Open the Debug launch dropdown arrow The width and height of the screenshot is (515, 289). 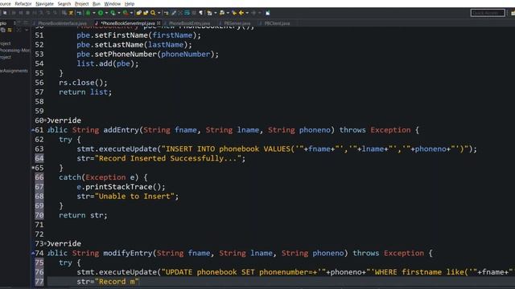pyautogui.click(x=94, y=13)
